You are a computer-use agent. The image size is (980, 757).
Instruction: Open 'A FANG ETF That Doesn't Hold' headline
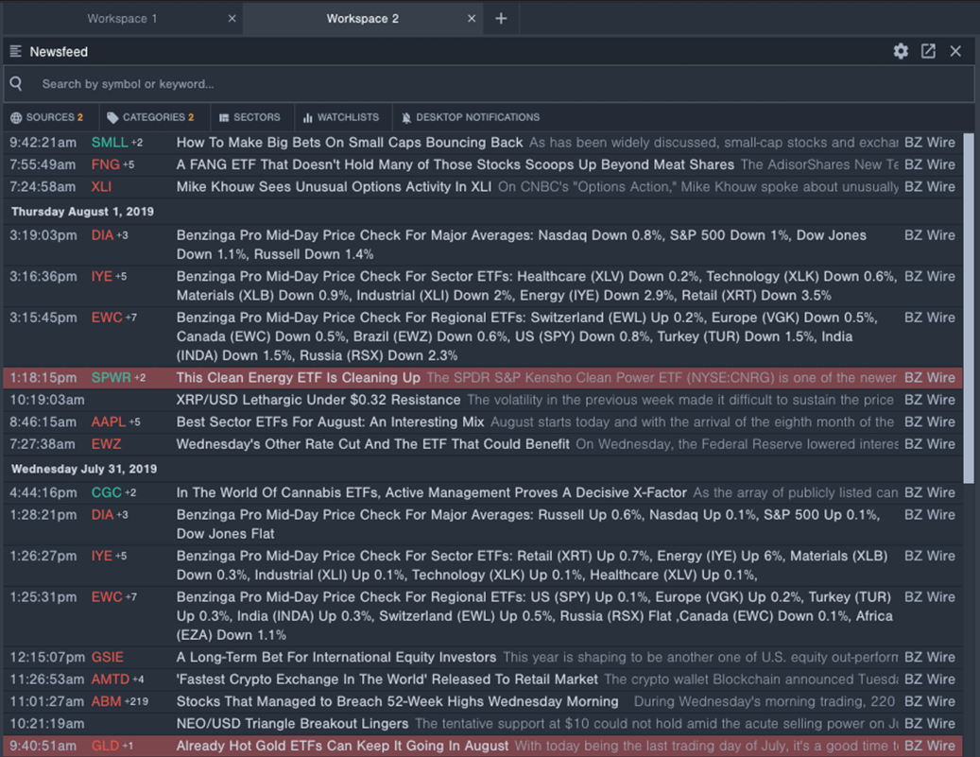tap(455, 165)
